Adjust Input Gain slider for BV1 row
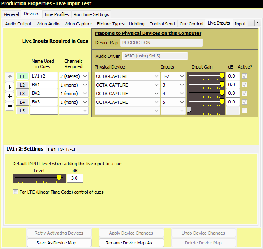The width and height of the screenshot is (263, 249). 206,85
